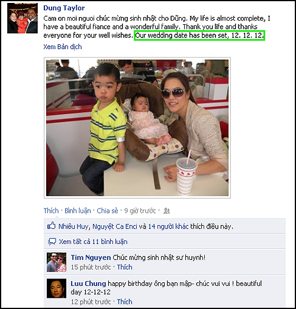Click the comment bubble icon
This screenshot has height=309, width=296.
click(x=52, y=242)
